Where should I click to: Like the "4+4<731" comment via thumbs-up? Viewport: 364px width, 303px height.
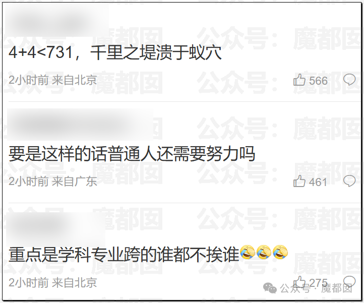tap(299, 80)
